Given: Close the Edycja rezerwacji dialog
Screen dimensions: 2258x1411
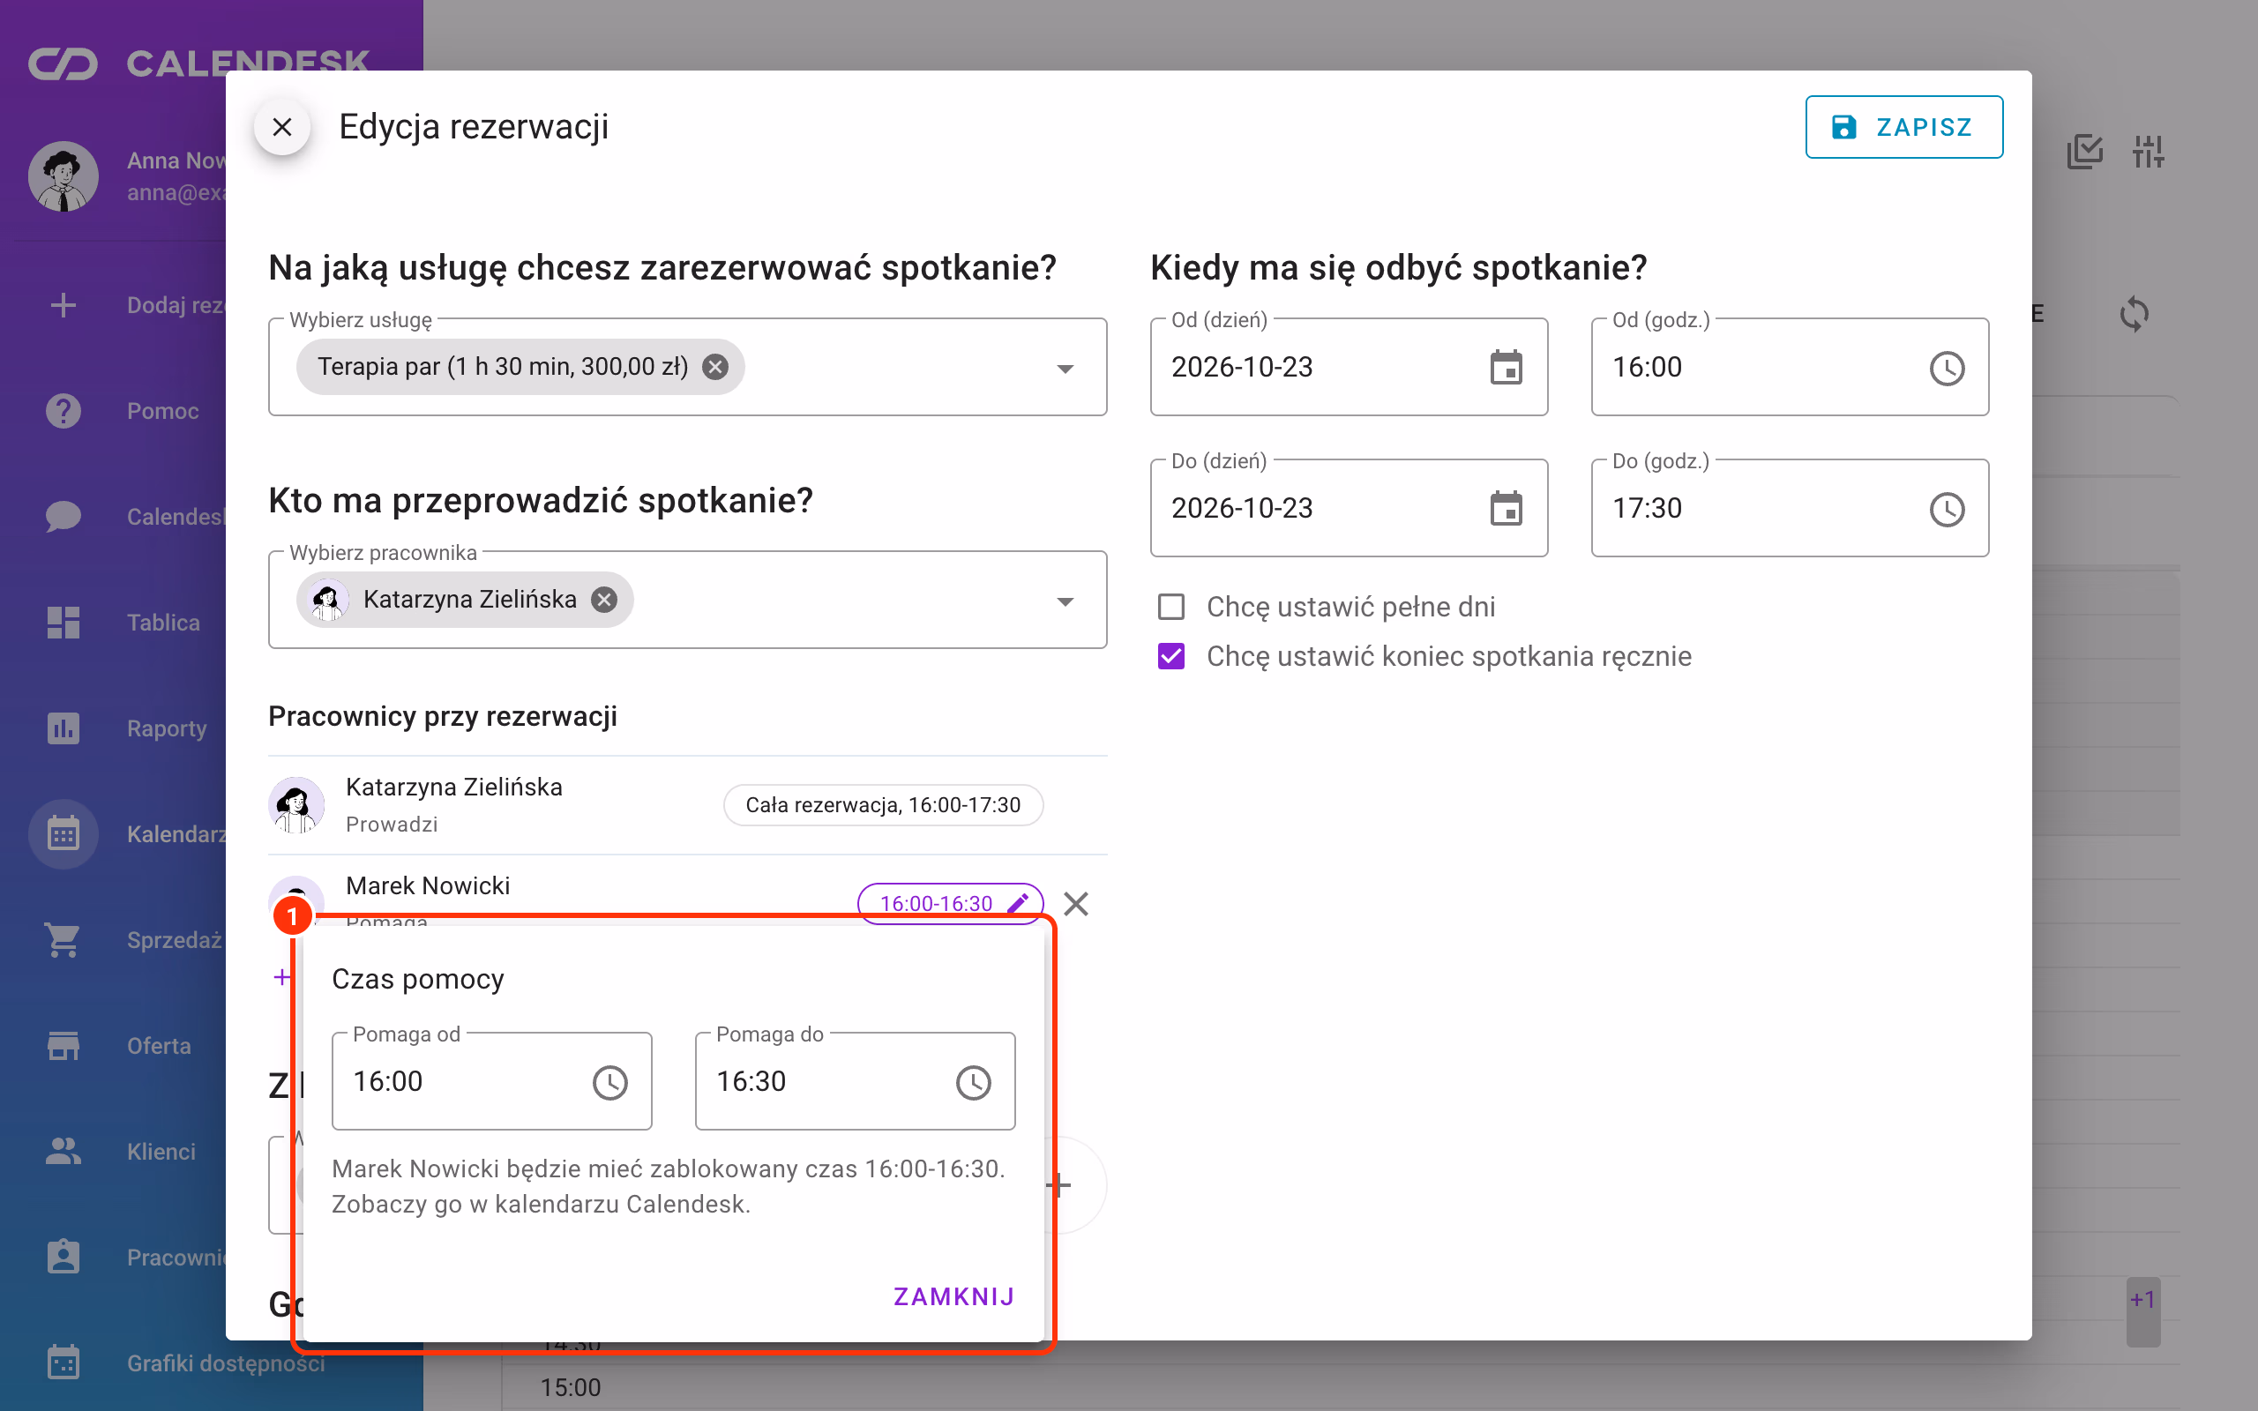Looking at the screenshot, I should (x=281, y=127).
